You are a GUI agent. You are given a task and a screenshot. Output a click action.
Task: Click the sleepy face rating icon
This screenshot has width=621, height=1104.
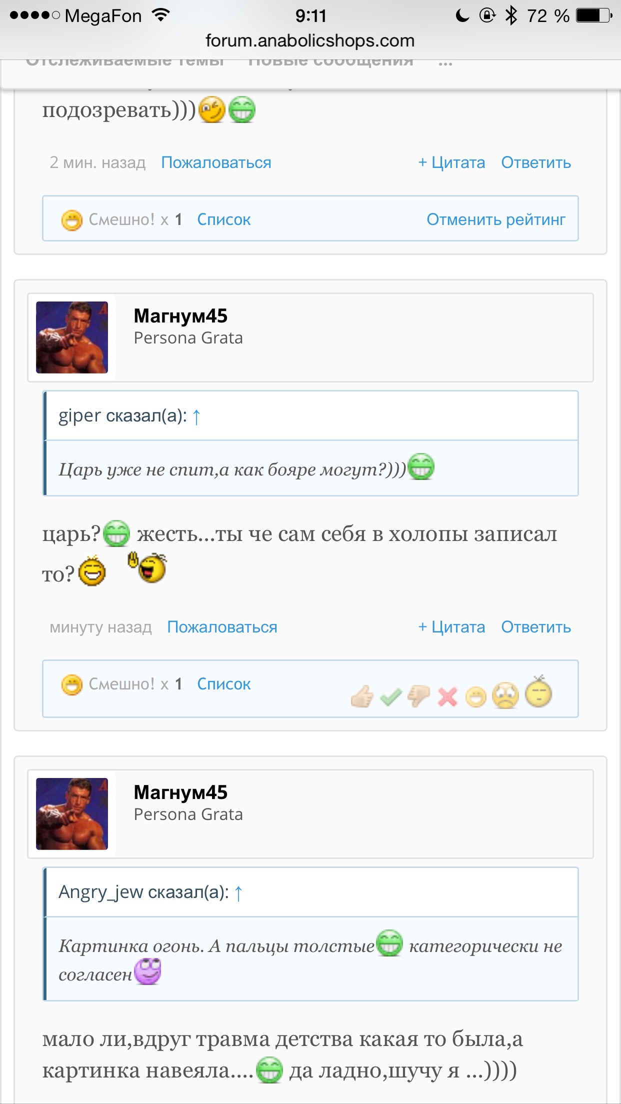tap(538, 691)
